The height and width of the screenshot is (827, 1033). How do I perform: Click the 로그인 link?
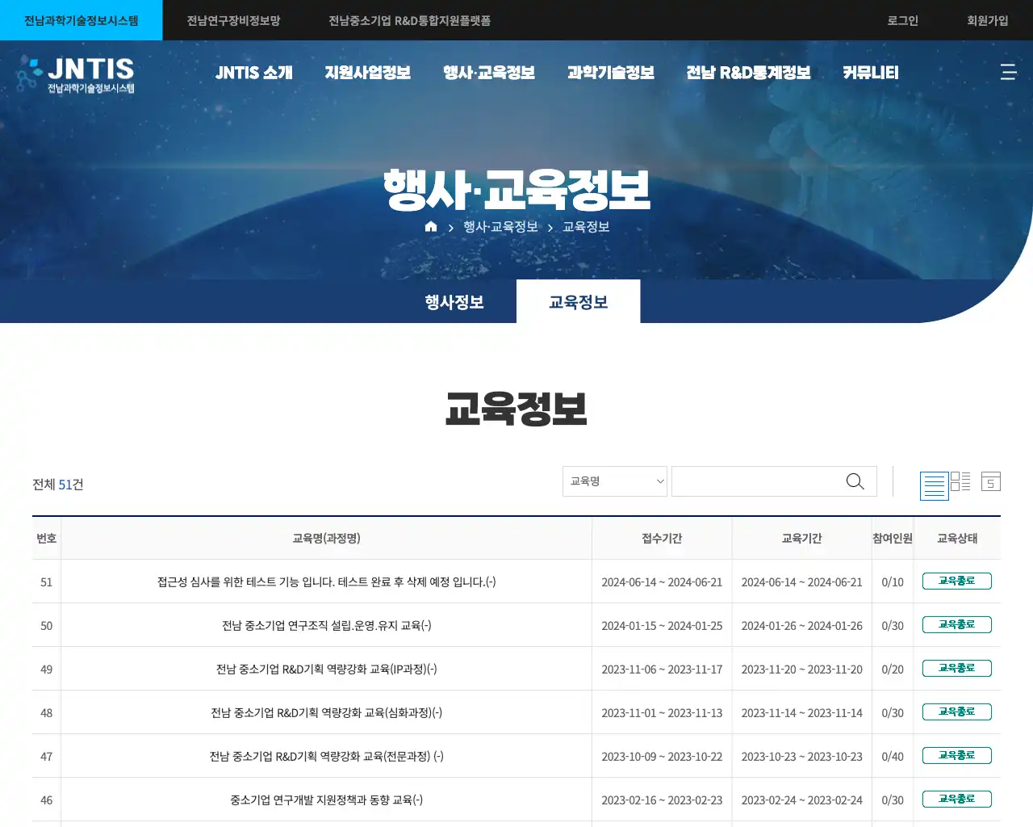coord(901,20)
